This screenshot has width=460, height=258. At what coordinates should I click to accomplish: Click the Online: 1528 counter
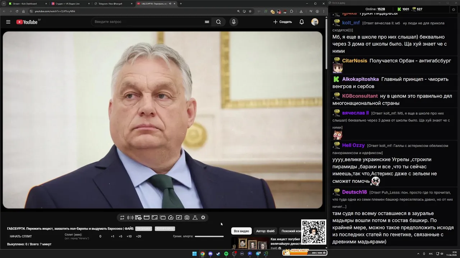pyautogui.click(x=375, y=9)
